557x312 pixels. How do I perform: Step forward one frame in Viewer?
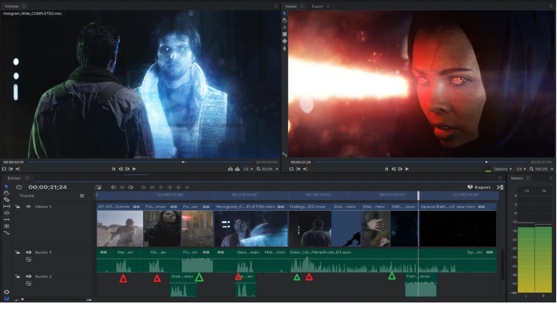click(400, 169)
